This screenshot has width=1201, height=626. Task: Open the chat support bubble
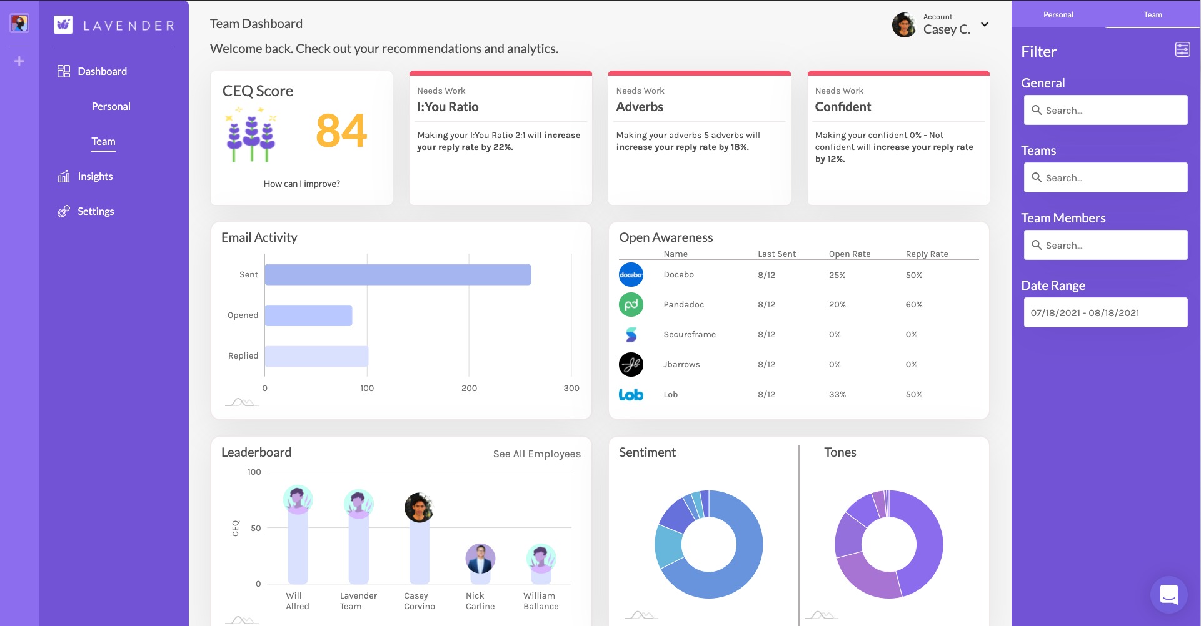pos(1168,594)
